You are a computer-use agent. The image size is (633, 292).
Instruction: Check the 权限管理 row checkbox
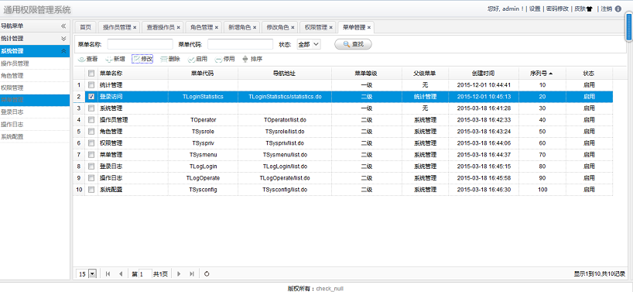pos(91,143)
